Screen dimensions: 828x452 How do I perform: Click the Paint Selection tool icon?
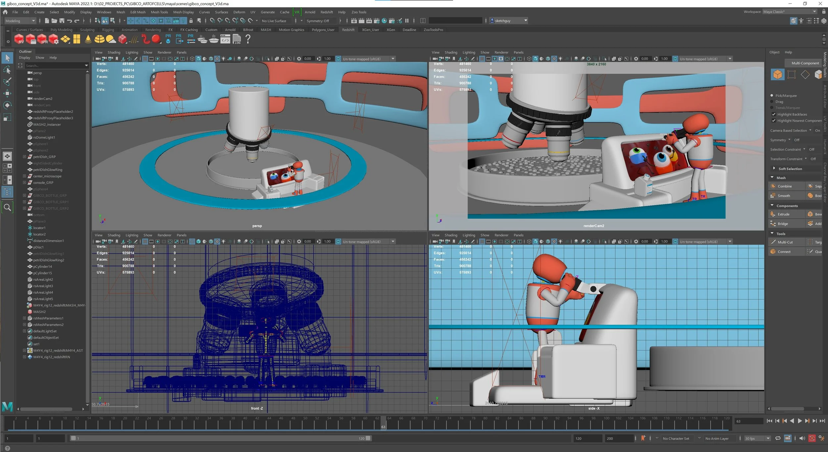pos(7,82)
